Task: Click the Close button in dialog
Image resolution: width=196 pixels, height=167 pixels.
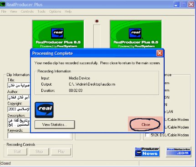Action: click(145, 124)
